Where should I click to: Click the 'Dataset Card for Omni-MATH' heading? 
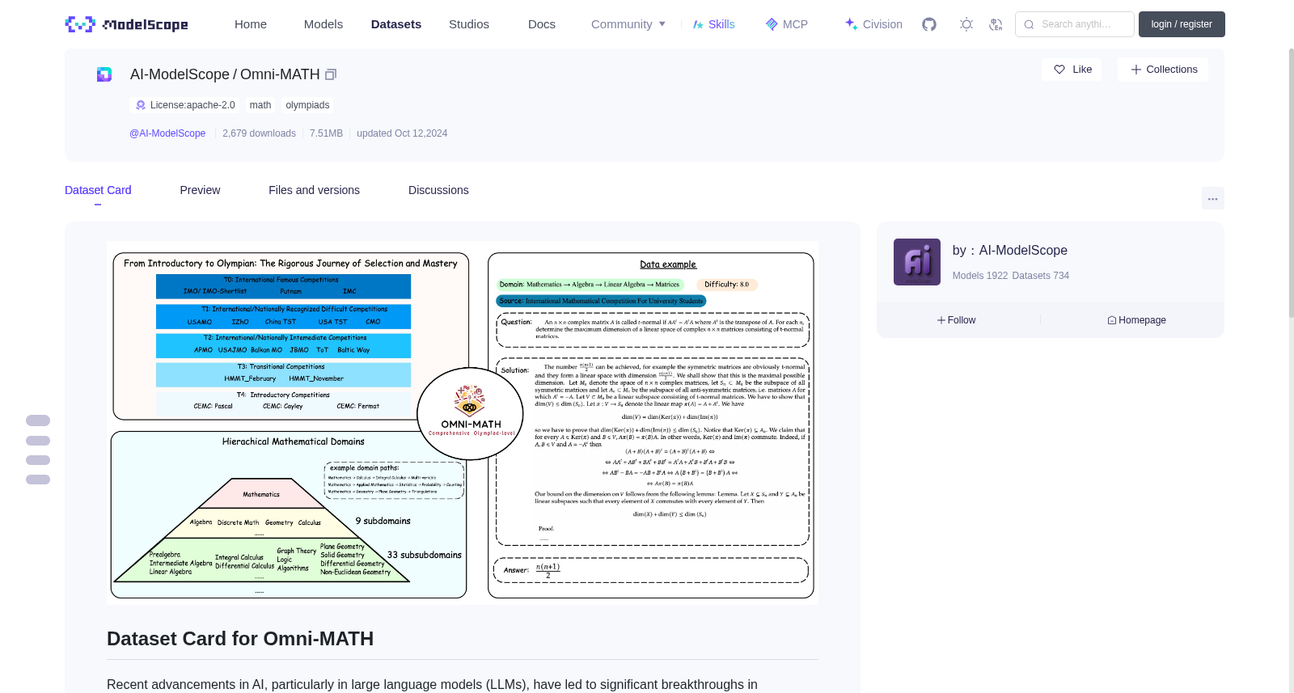(x=240, y=639)
